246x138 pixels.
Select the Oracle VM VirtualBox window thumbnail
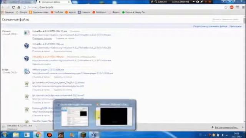click(75, 117)
